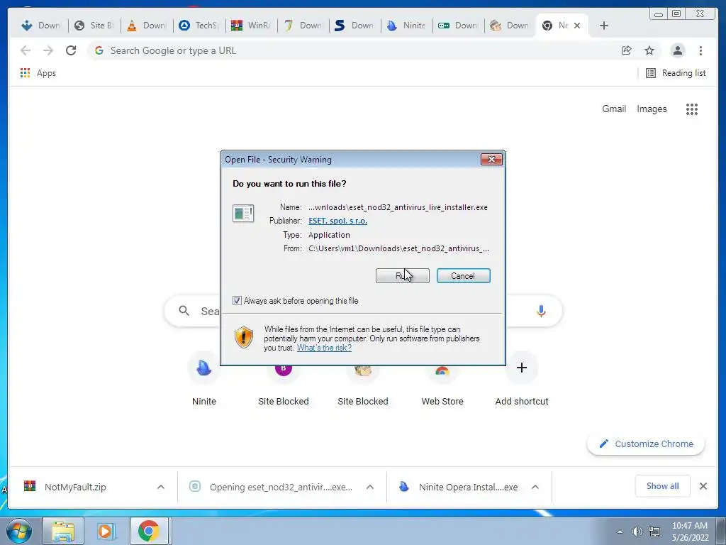Switch to the VLC cone Download tab

click(x=147, y=26)
